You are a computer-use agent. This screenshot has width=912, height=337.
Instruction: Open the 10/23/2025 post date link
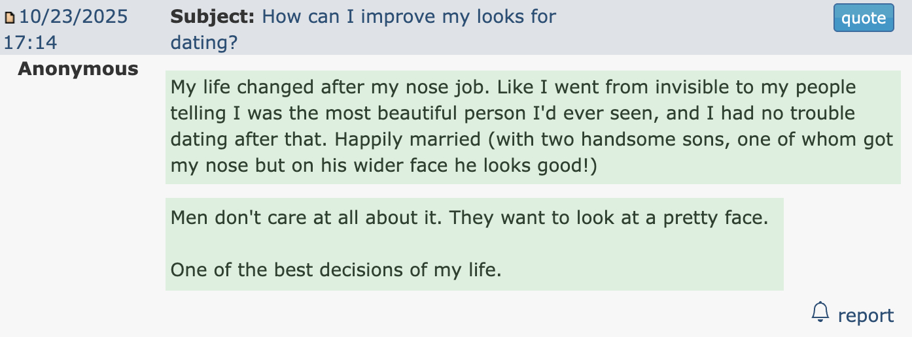(x=74, y=16)
